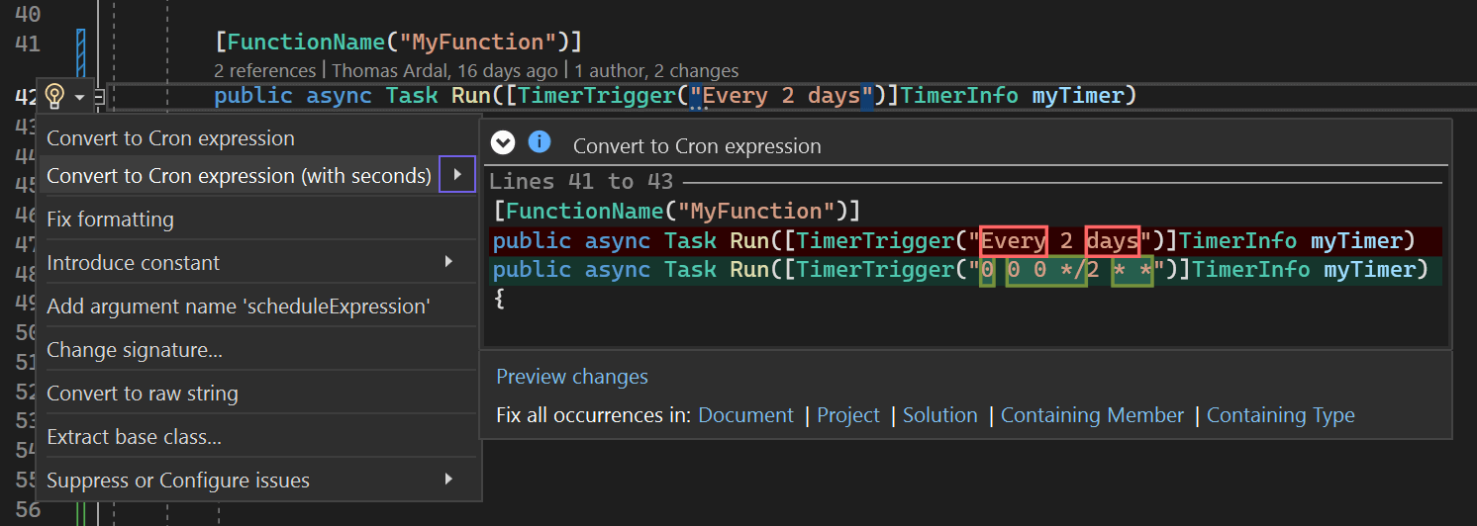Choose Fix formatting from the menu

click(110, 219)
